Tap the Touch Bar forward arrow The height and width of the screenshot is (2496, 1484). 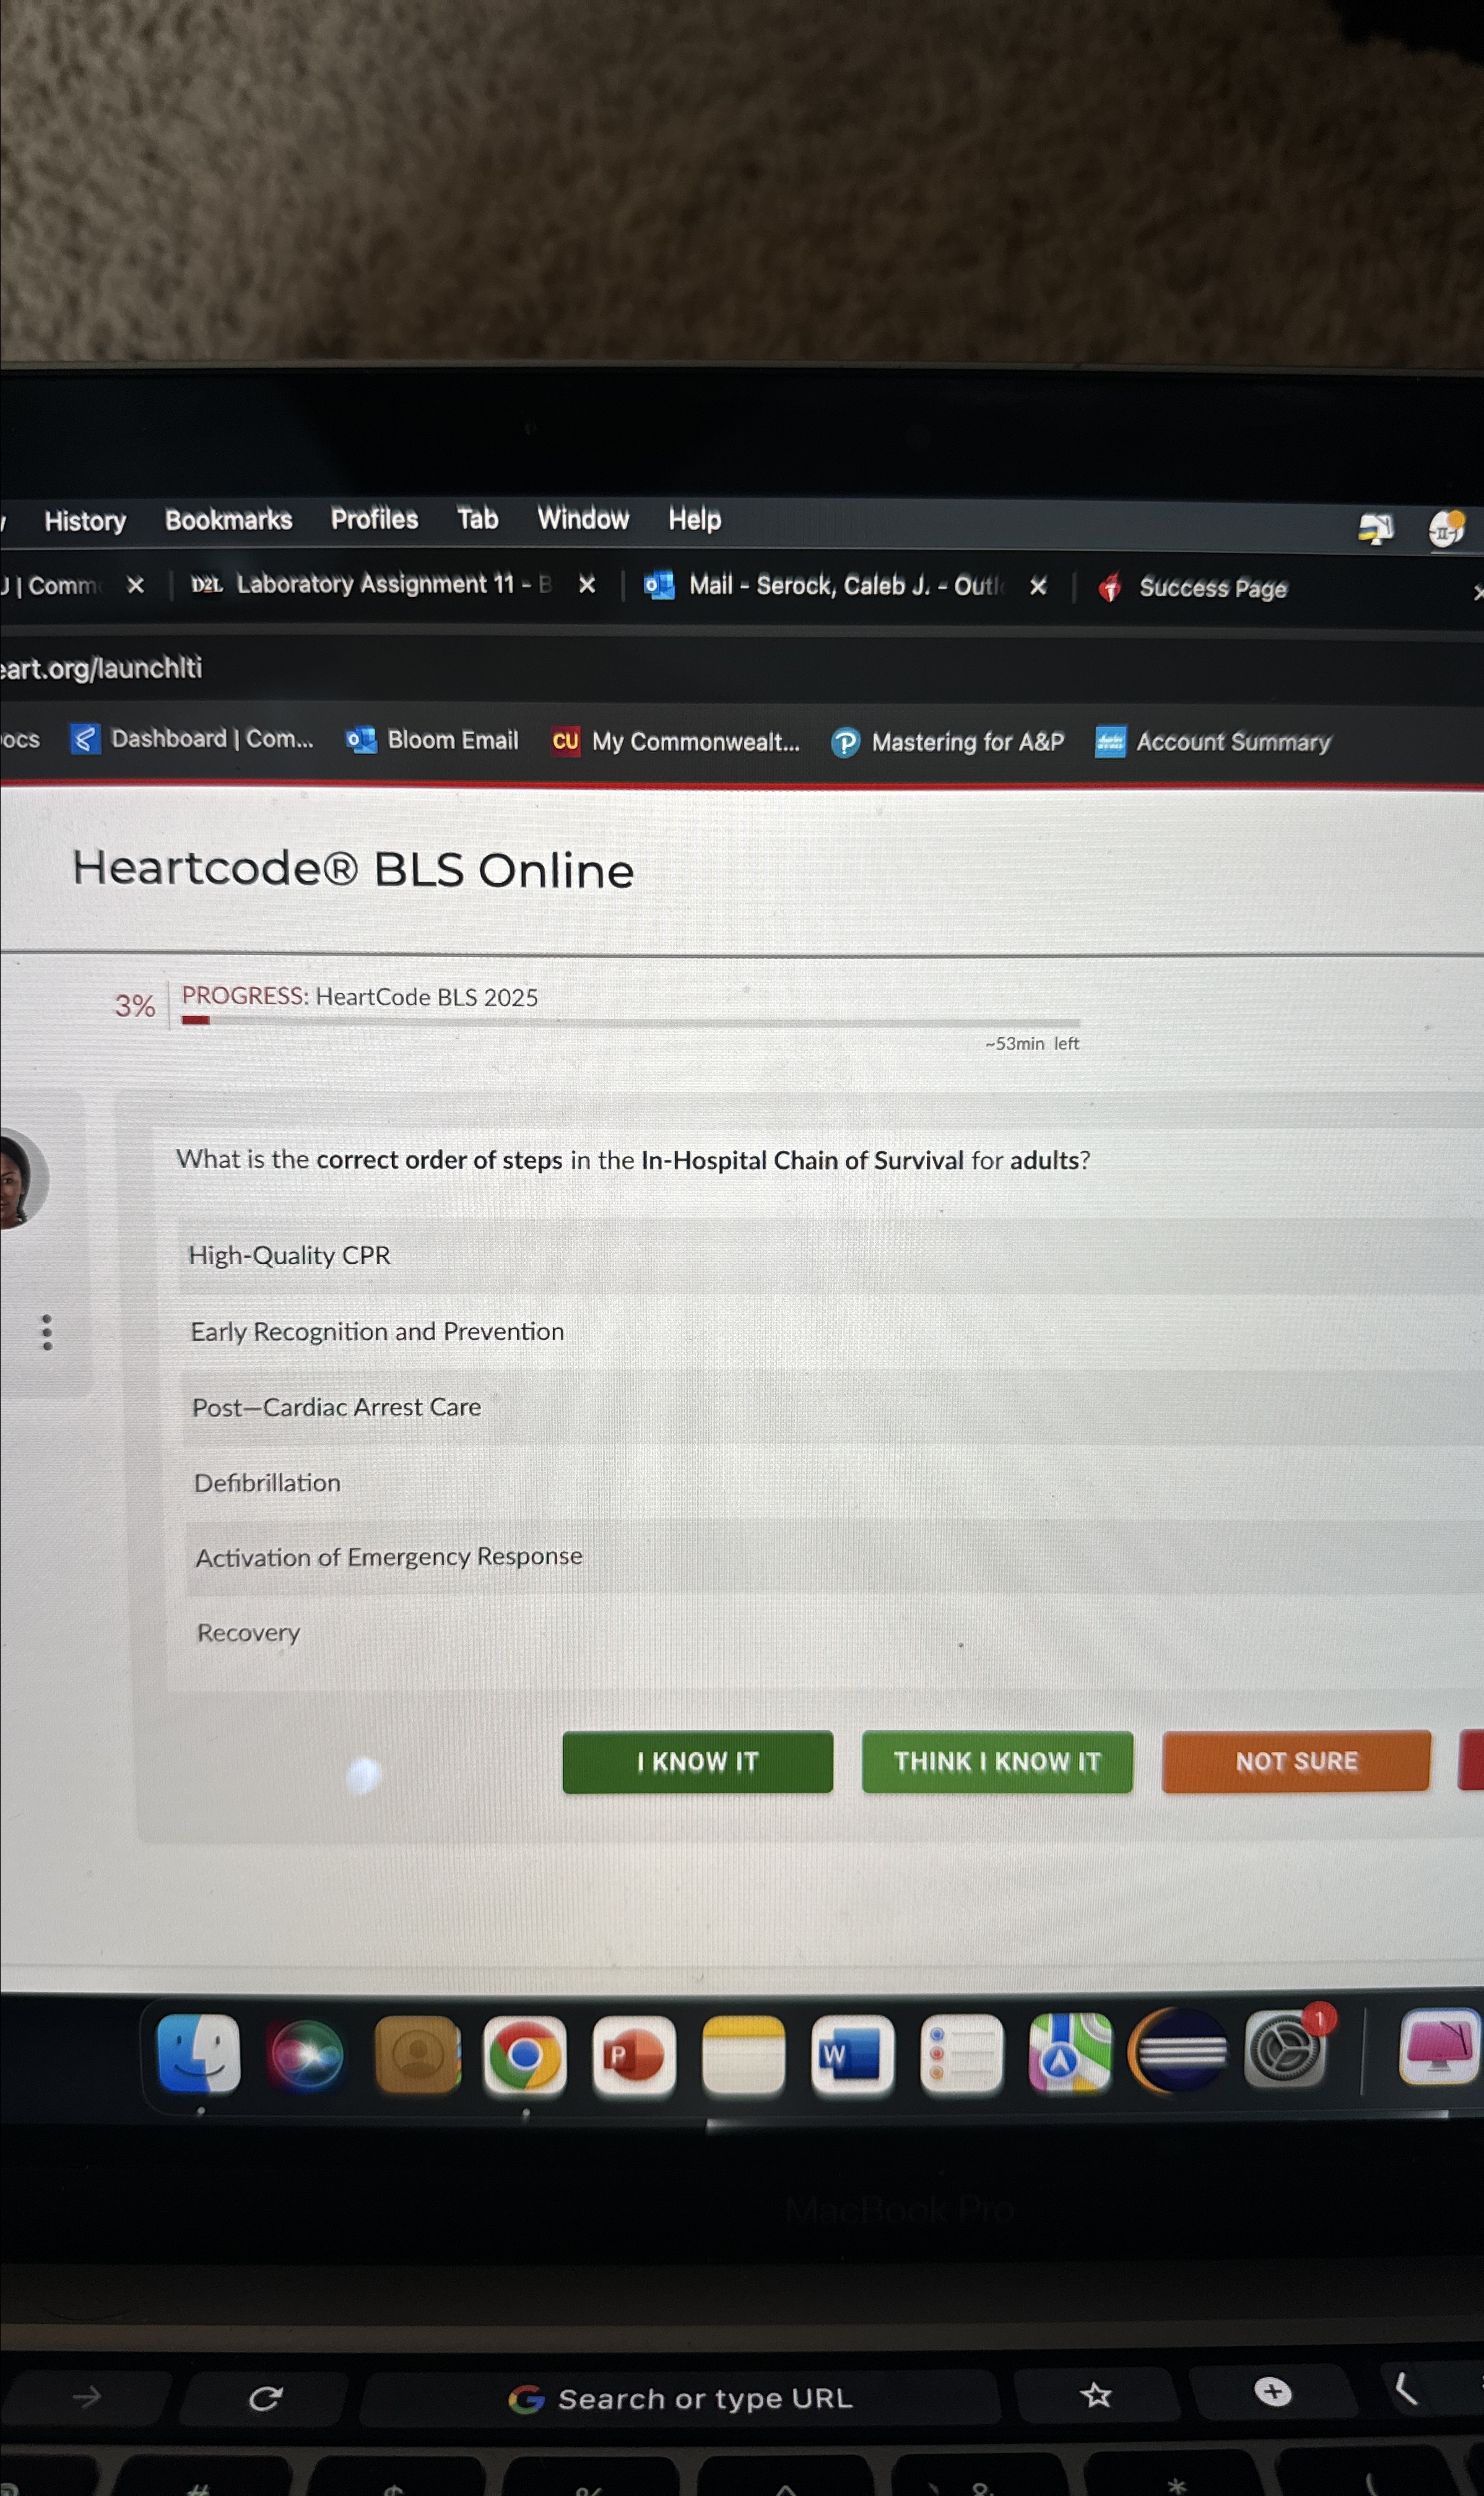coord(88,2396)
